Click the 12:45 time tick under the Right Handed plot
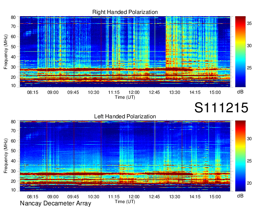The height and width of the screenshot is (208, 256). coord(154,92)
